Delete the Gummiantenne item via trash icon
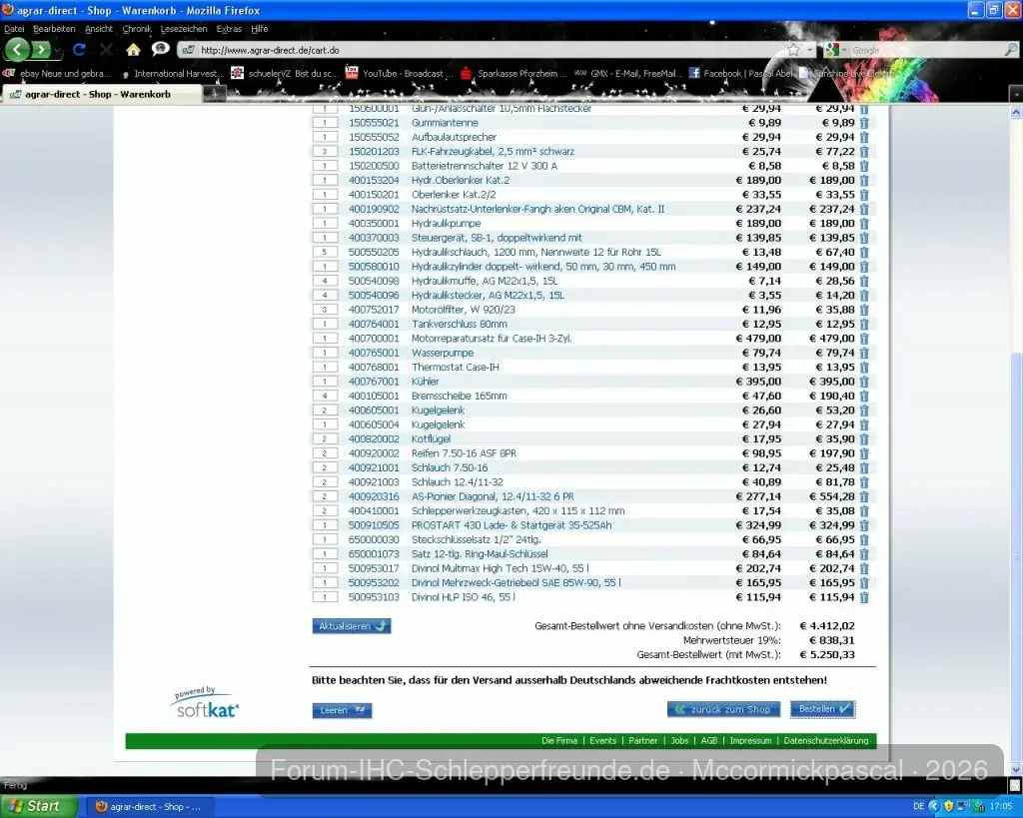Viewport: 1023px width, 818px height. pos(864,123)
